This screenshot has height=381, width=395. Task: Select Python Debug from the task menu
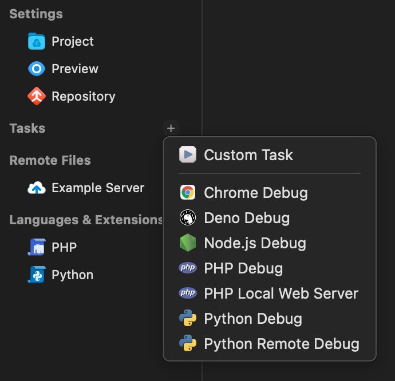coord(252,319)
